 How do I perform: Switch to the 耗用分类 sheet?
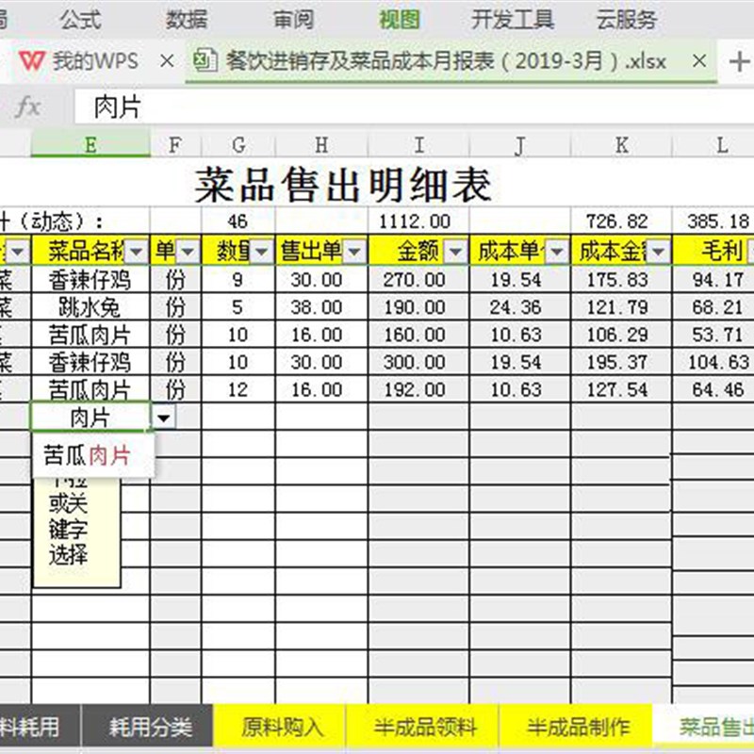[x=153, y=726]
